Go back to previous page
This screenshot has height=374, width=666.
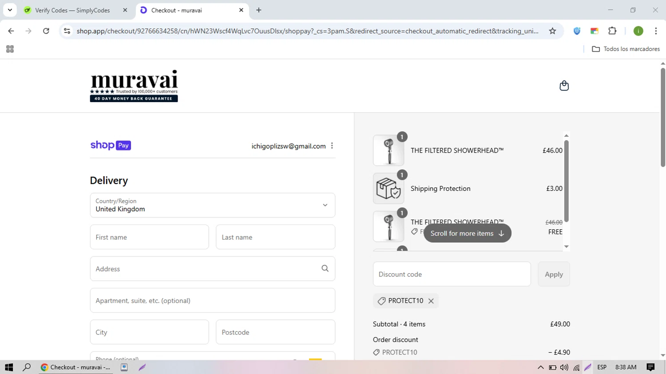click(11, 31)
